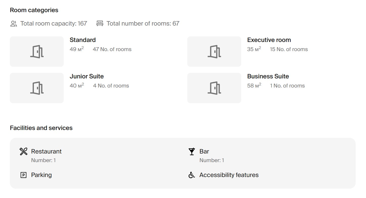Image resolution: width=366 pixels, height=198 pixels.
Task: Click the Room categories heading
Action: point(34,10)
